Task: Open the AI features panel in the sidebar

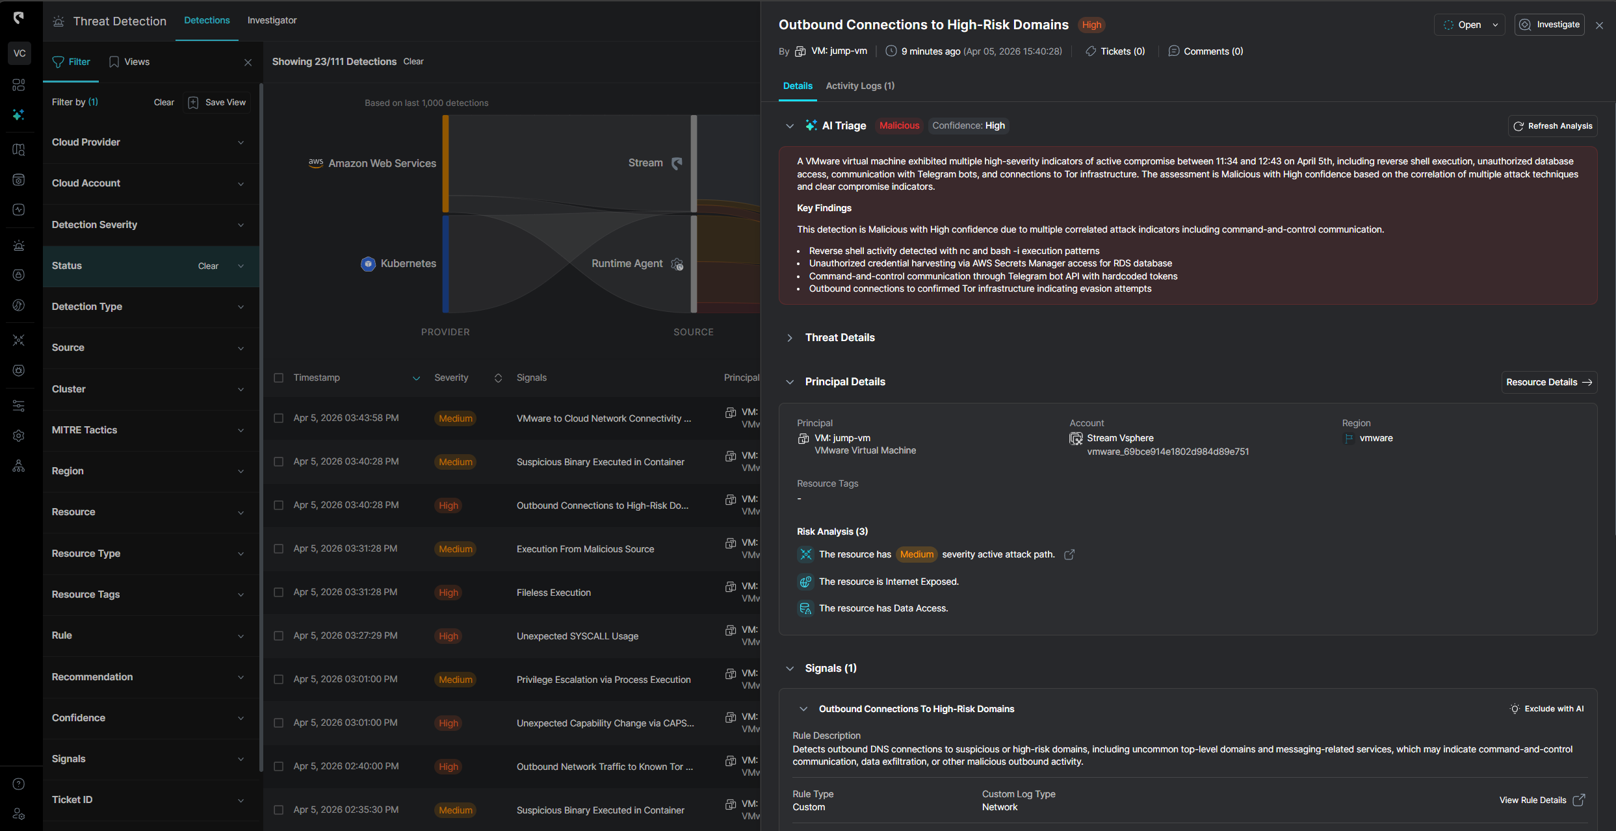Action: click(x=19, y=114)
